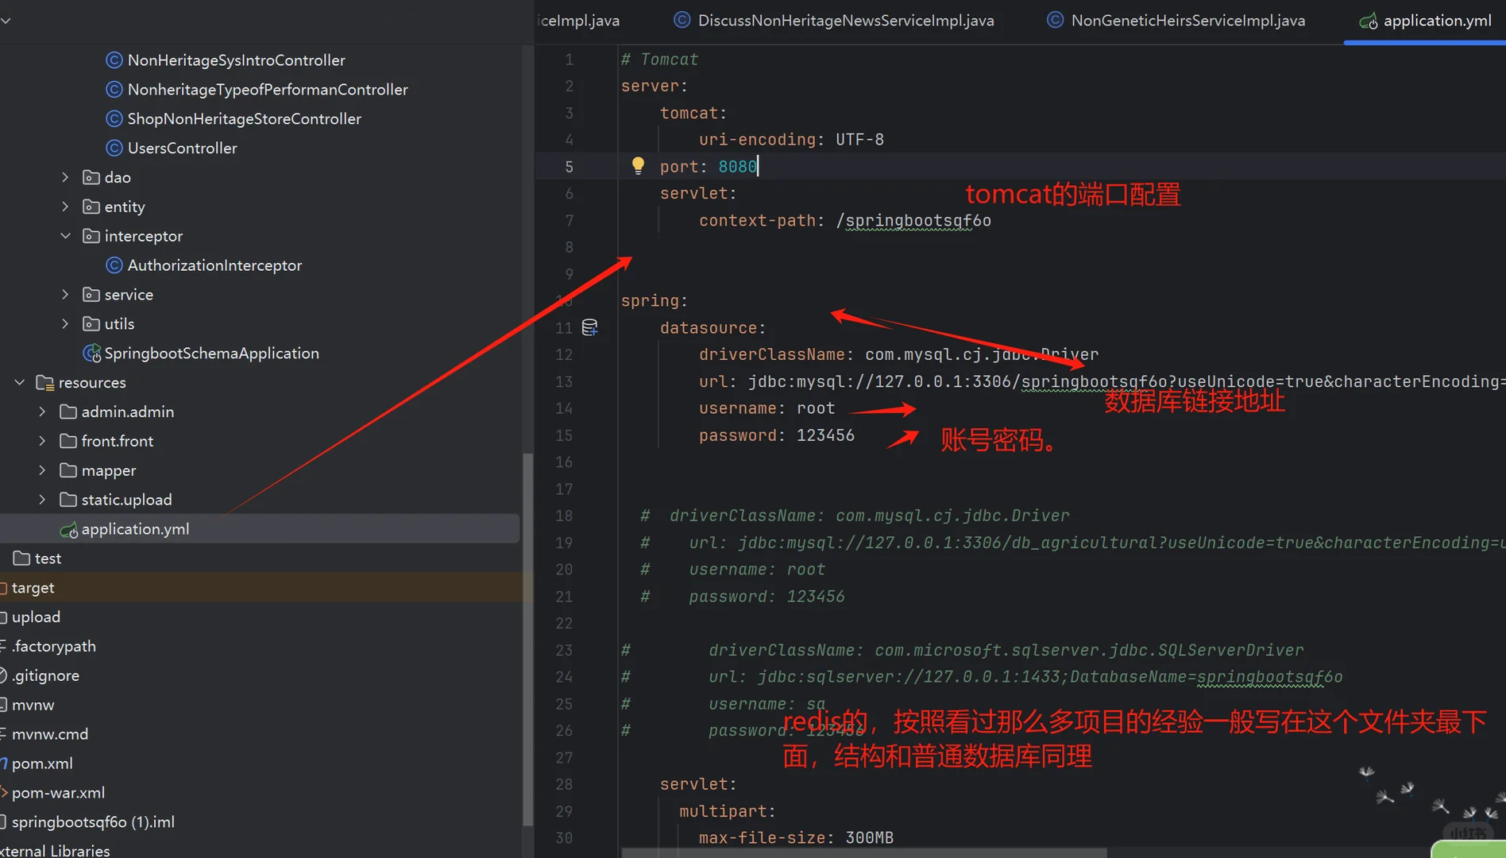Image resolution: width=1506 pixels, height=858 pixels.
Task: Select the target folder in project tree
Action: pos(33,587)
